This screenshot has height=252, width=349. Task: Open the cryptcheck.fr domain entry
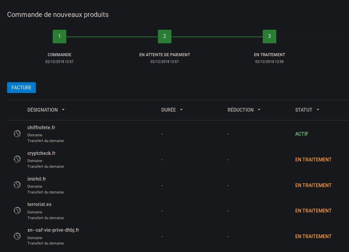pyautogui.click(x=41, y=153)
